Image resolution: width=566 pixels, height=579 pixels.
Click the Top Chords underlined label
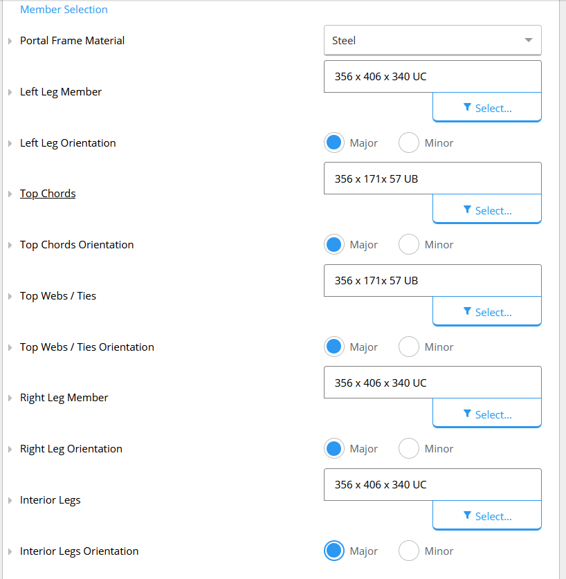tap(48, 194)
